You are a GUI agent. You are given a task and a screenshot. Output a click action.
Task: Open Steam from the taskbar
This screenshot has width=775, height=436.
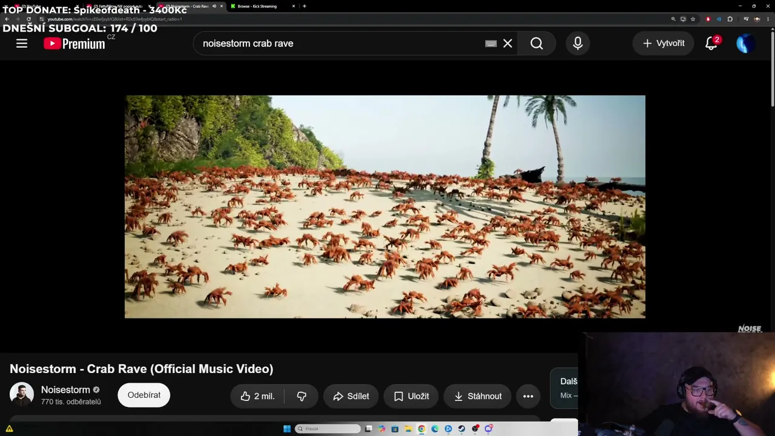[461, 429]
